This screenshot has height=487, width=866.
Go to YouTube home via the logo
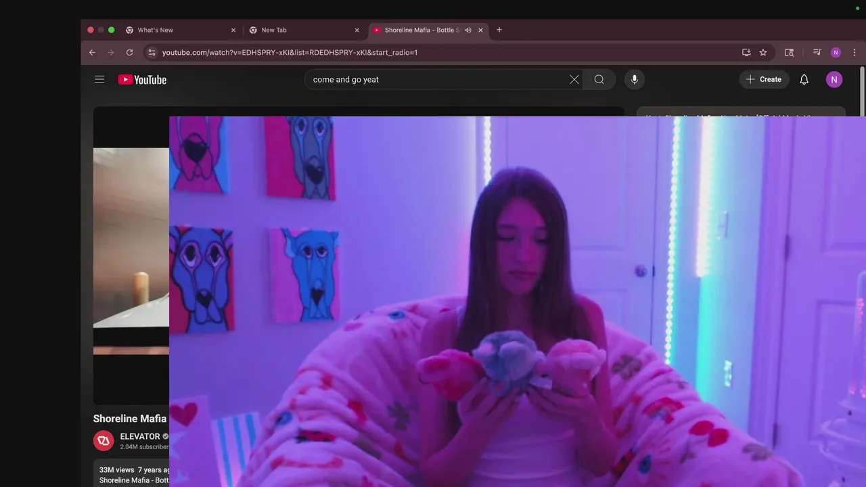click(142, 79)
